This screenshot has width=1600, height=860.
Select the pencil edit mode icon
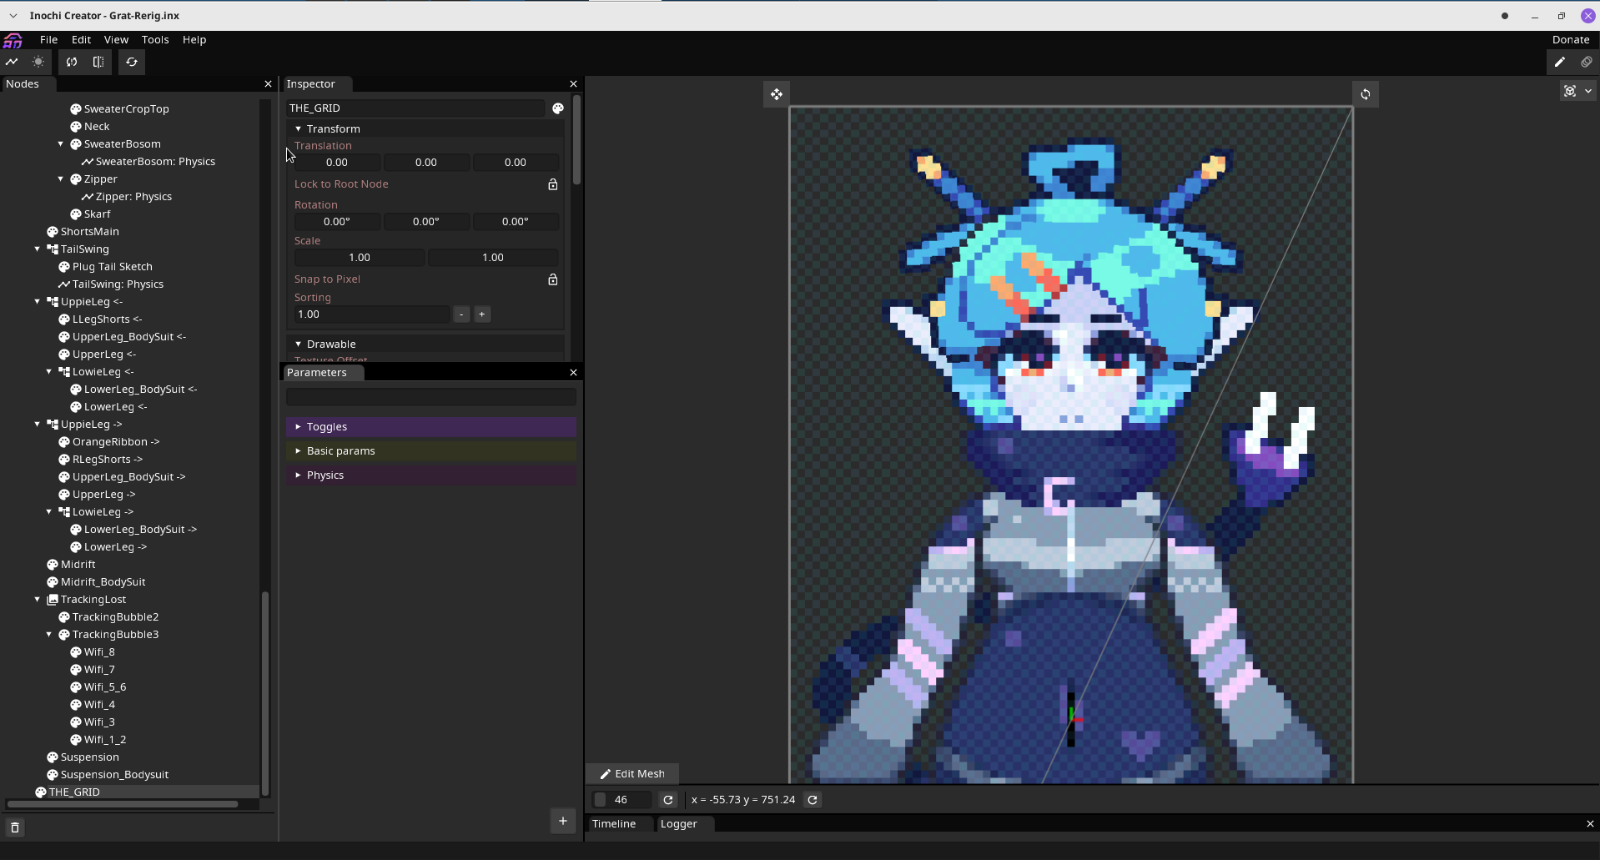(x=1559, y=62)
